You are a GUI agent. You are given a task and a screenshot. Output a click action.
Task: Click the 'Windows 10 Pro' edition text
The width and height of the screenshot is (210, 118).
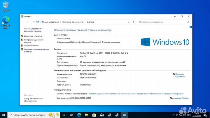coord(64,39)
